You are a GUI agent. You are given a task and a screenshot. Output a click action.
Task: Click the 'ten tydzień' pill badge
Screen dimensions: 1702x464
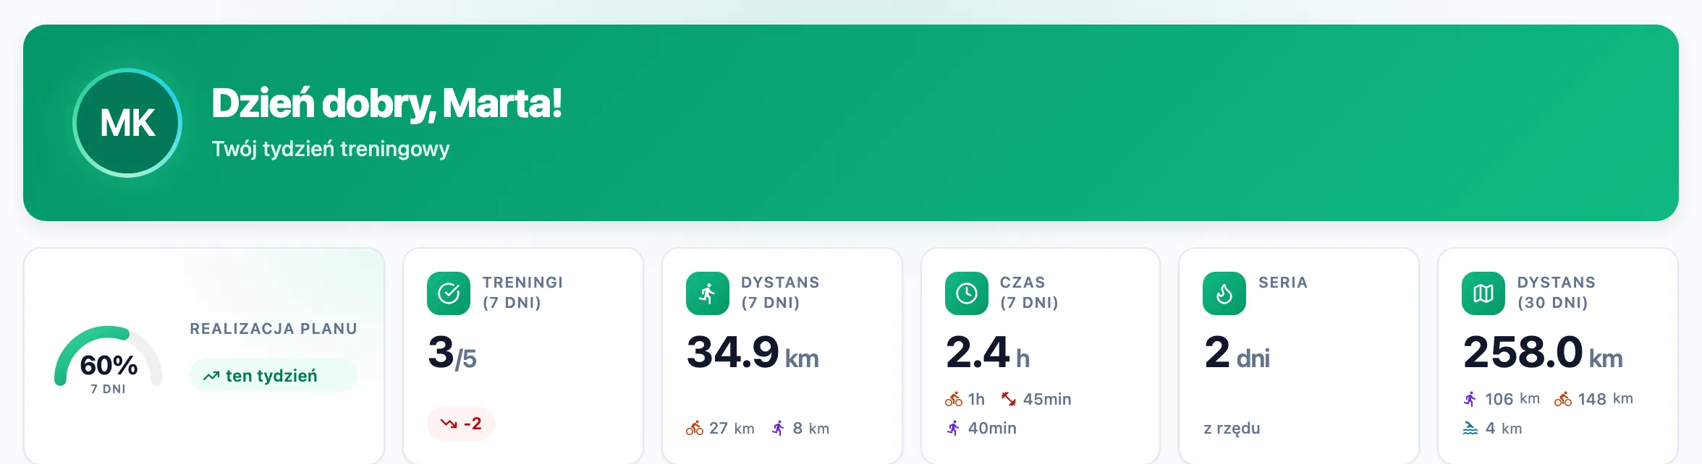tap(274, 376)
